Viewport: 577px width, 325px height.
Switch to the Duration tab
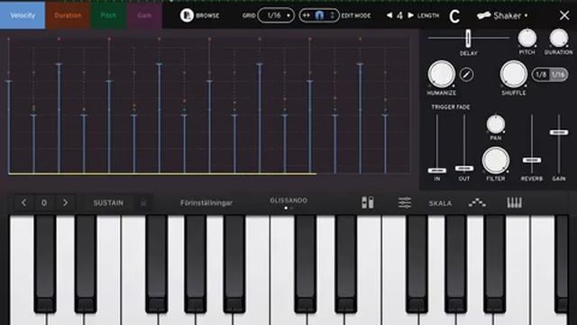click(x=68, y=15)
